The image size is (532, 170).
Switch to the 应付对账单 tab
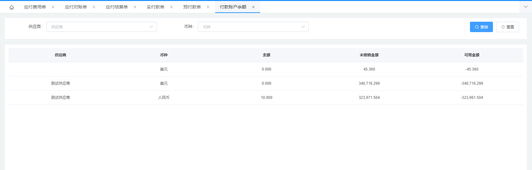[76, 7]
